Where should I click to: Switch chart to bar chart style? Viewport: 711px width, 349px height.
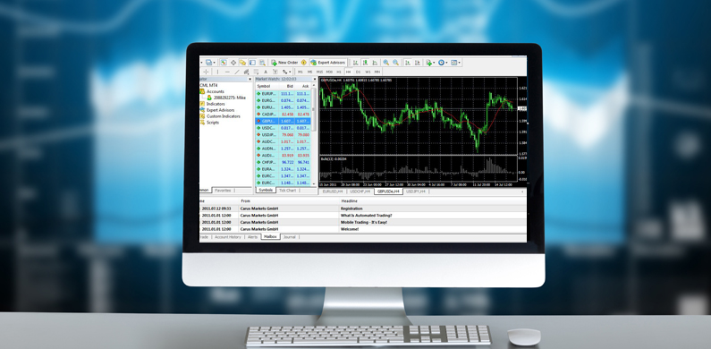[x=356, y=63]
